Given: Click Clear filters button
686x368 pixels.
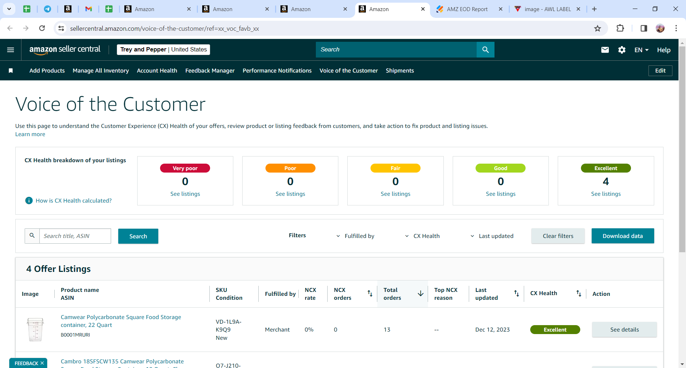Looking at the screenshot, I should 558,236.
